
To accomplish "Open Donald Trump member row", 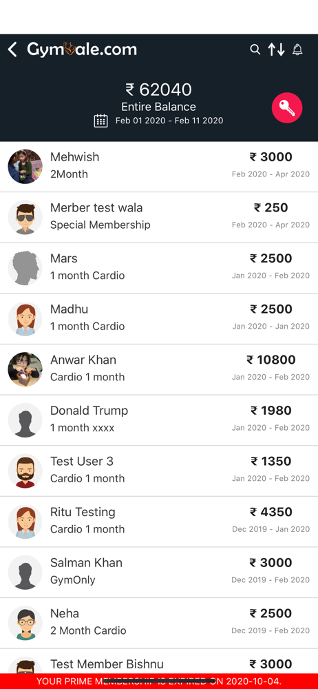I will click(159, 420).
